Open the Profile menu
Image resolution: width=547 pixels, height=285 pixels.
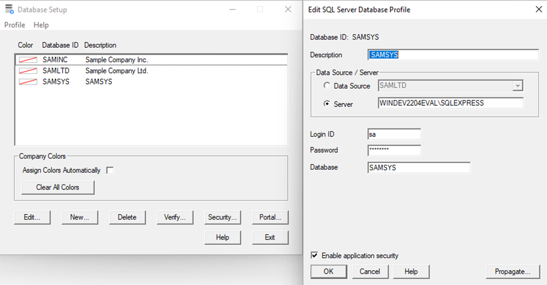pos(15,25)
